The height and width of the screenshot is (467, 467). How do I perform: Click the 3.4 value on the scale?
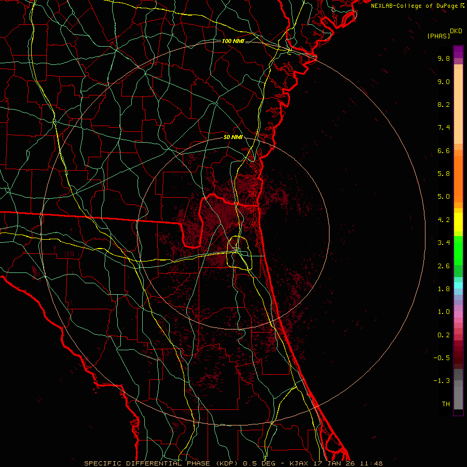[444, 243]
